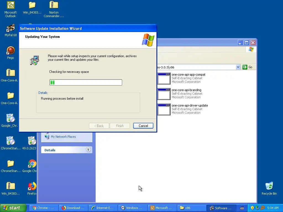Image resolution: width=283 pixels, height=212 pixels.
Task: Click the green Go arrow icon
Action: (x=245, y=67)
